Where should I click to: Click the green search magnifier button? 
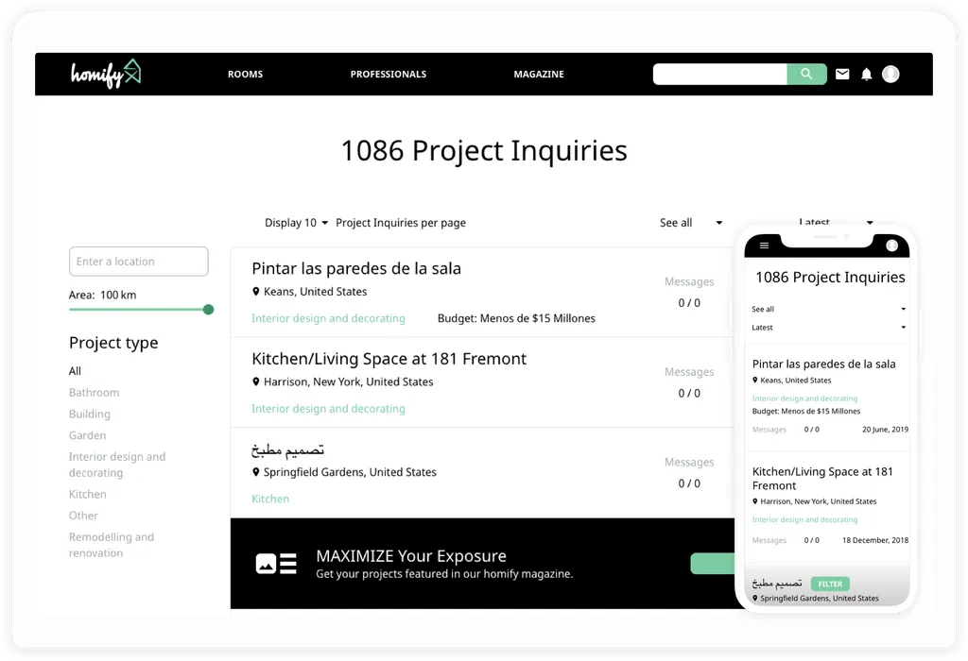click(x=806, y=74)
